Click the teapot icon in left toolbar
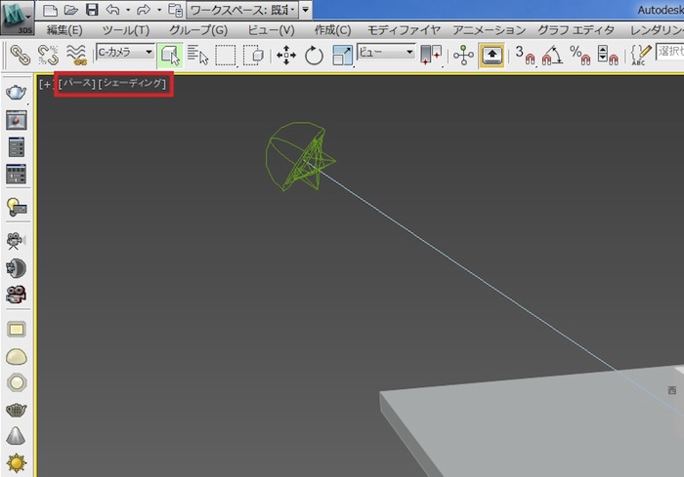Image resolution: width=684 pixels, height=477 pixels. (17, 92)
